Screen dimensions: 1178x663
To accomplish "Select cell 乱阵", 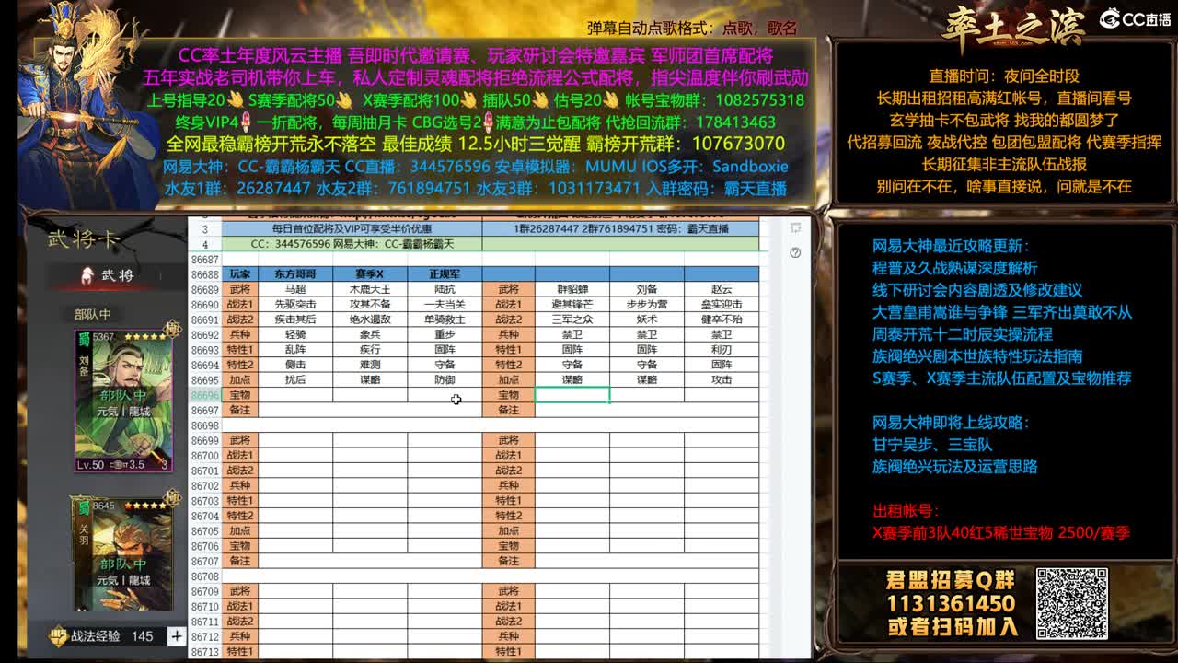I will click(x=295, y=350).
